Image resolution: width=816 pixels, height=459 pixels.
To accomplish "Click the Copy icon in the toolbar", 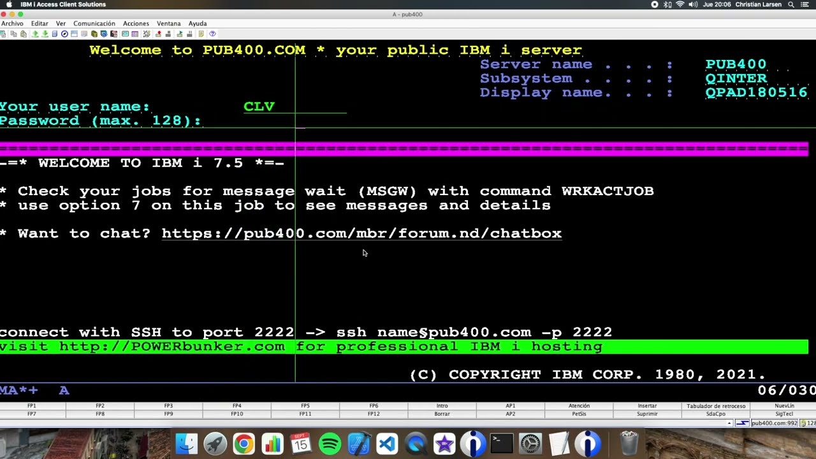I will 13,34.
